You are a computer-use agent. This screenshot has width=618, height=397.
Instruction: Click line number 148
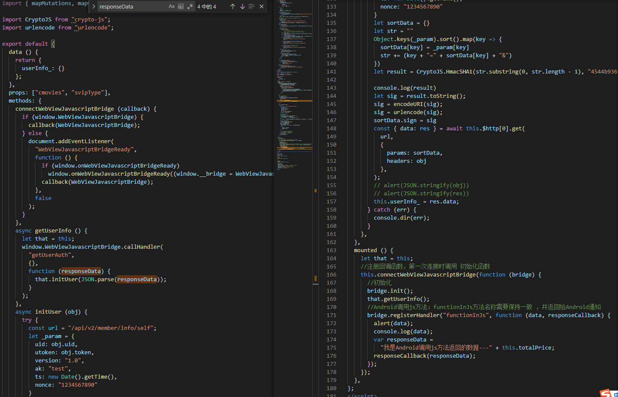[331, 129]
